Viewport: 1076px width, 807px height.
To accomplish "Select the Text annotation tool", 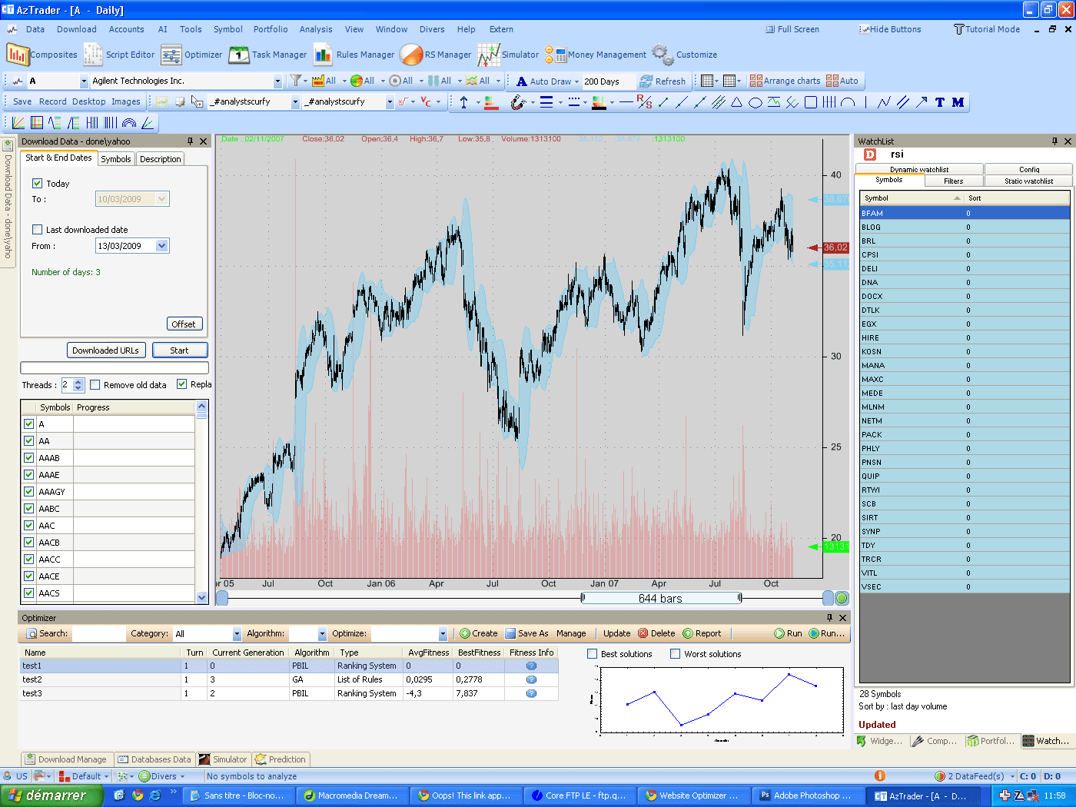I will point(939,101).
